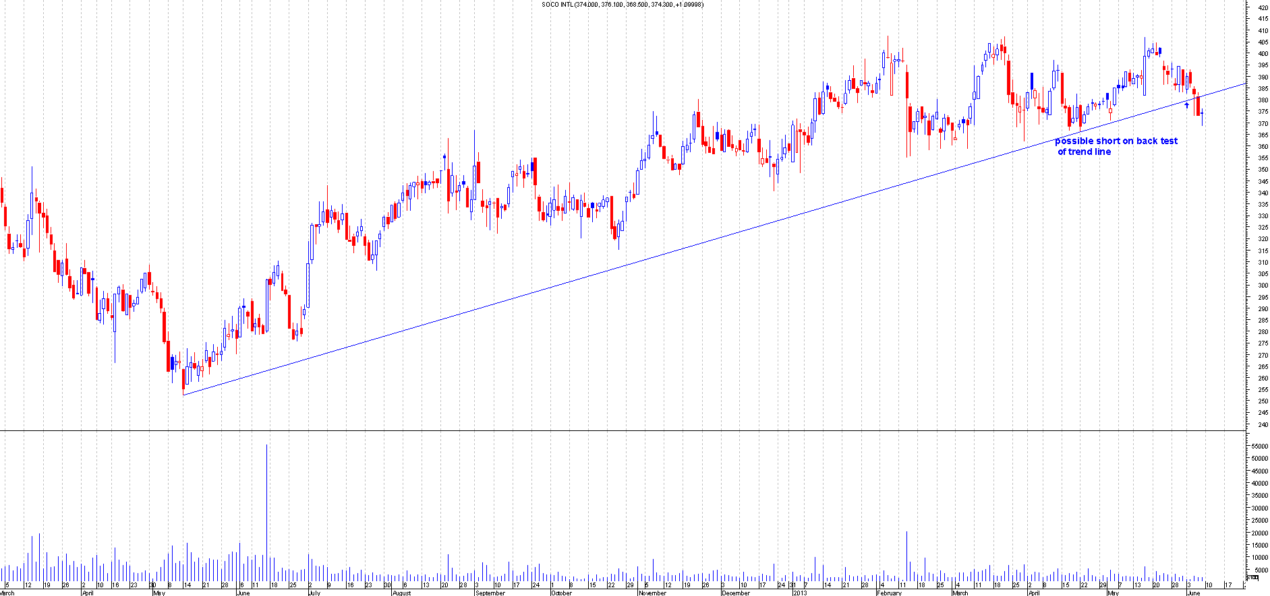Click the small blue up-arrow marker below trend line
This screenshot has height=596, width=1270.
click(x=1187, y=105)
